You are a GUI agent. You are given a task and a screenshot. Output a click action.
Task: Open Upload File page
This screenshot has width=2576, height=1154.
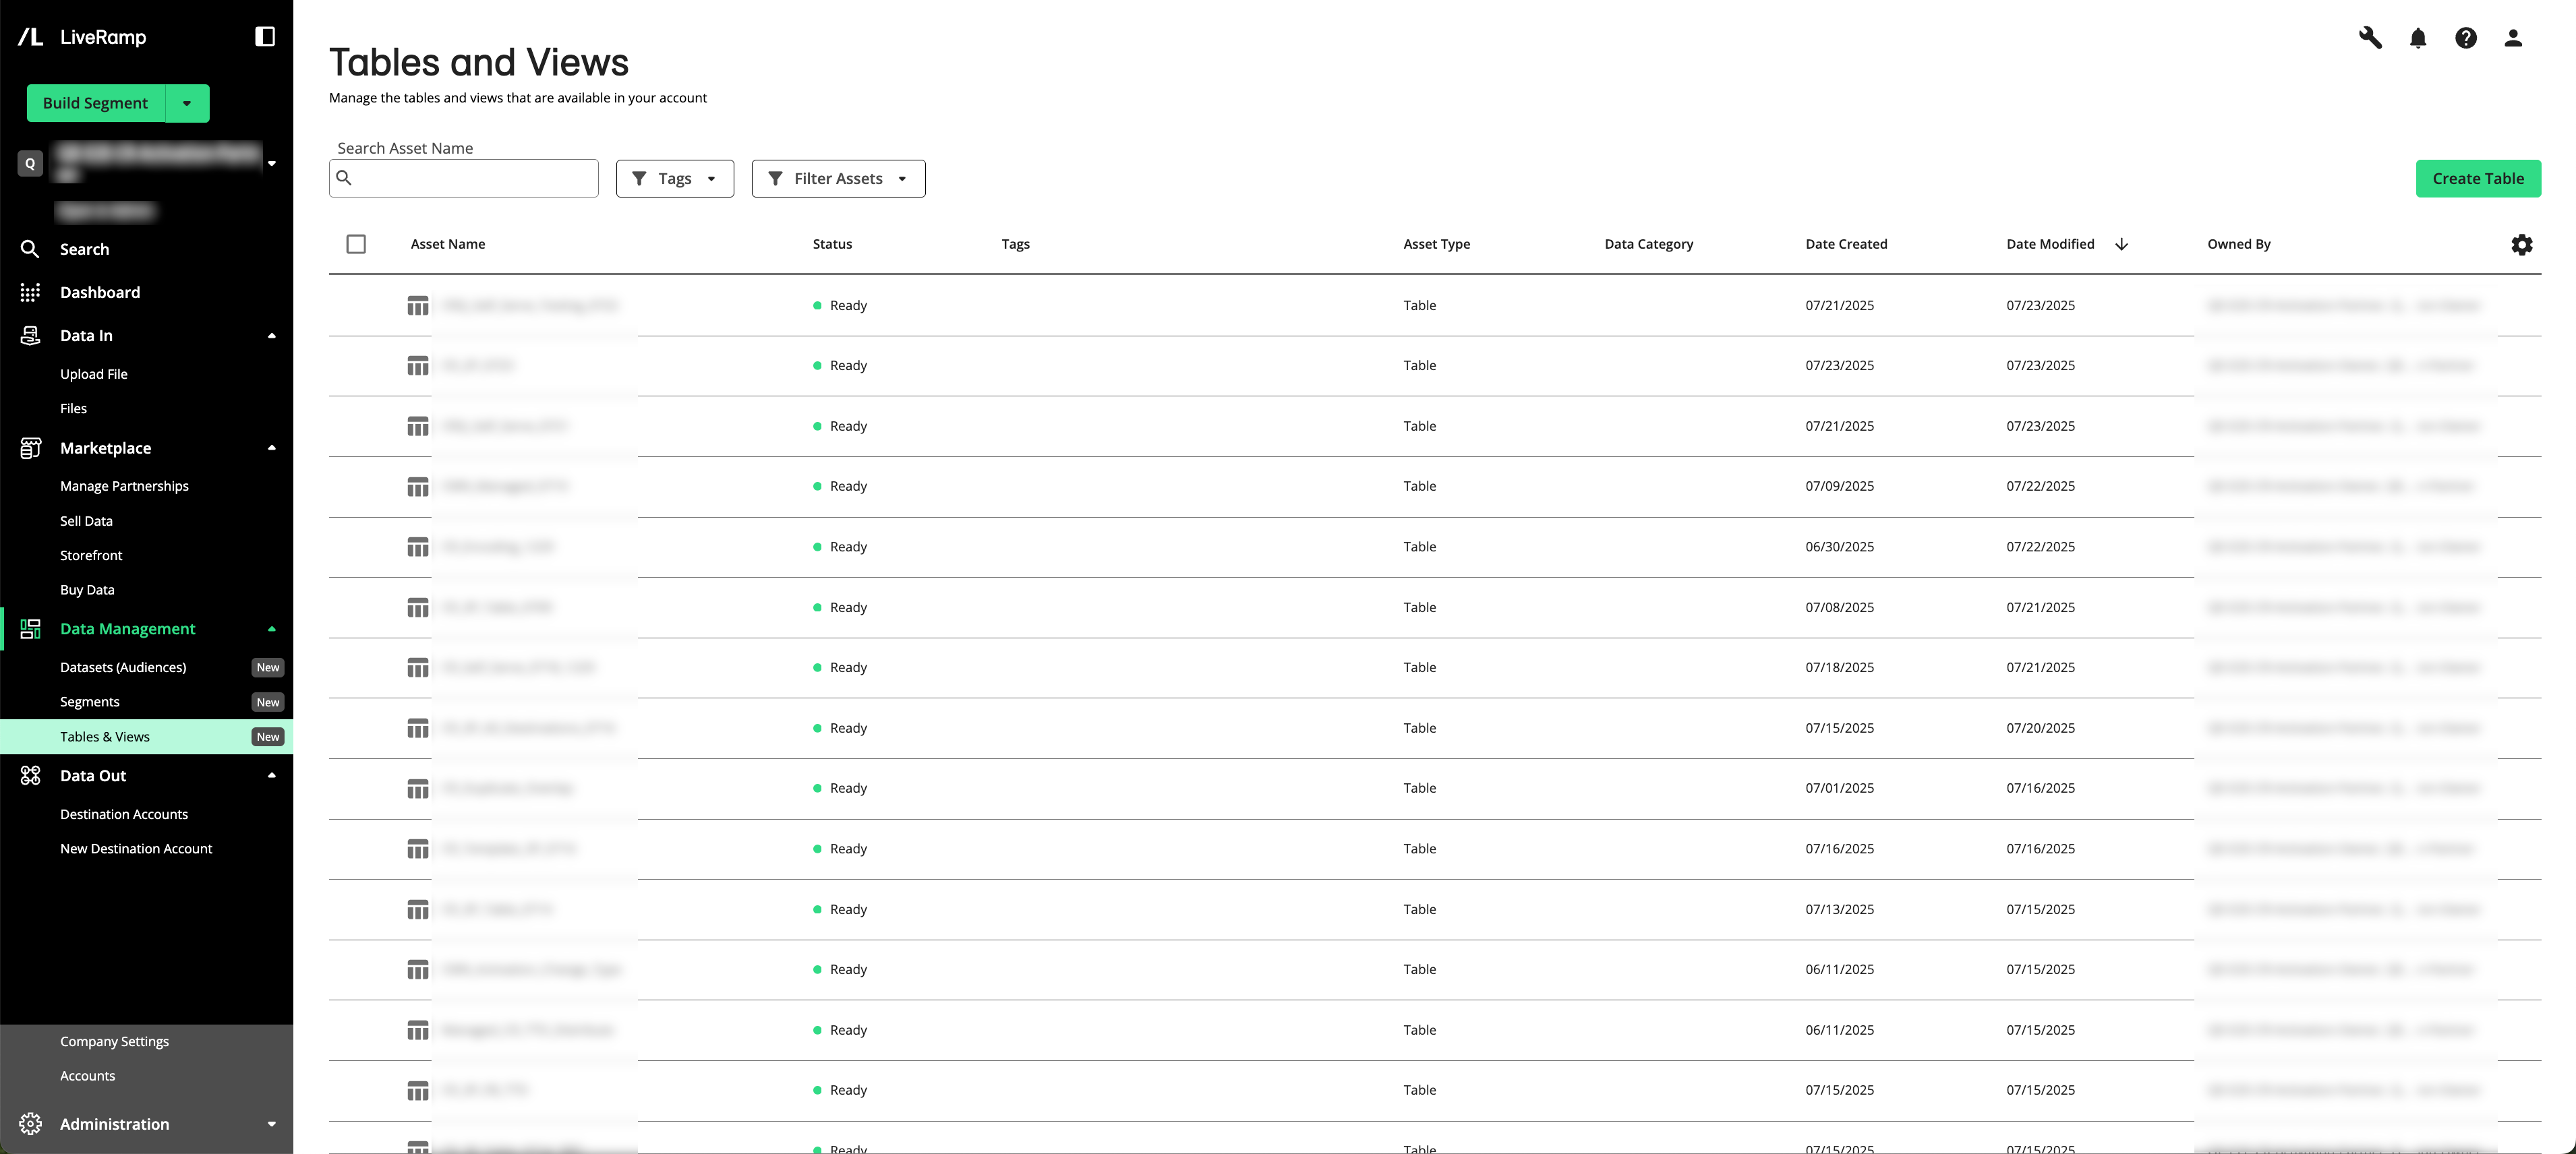point(94,374)
